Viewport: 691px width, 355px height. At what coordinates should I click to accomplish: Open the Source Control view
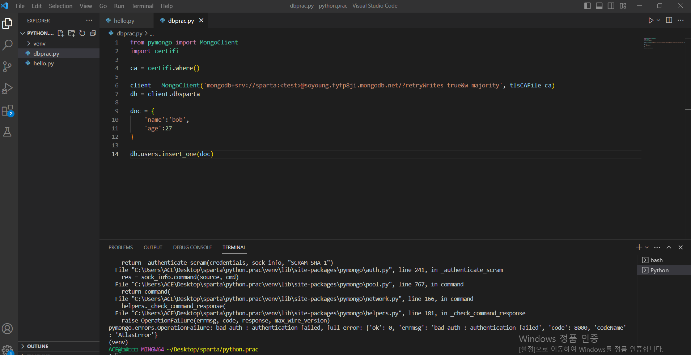click(7, 67)
